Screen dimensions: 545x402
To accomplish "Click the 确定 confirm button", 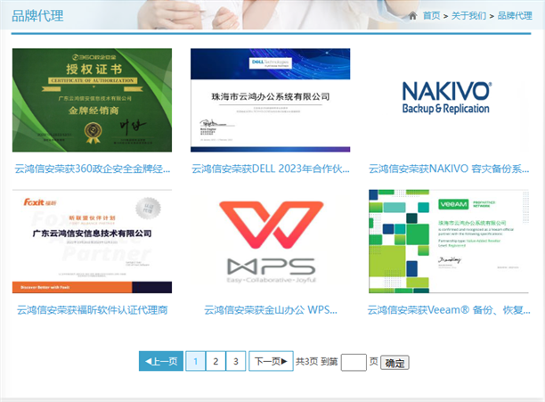I will pyautogui.click(x=395, y=363).
